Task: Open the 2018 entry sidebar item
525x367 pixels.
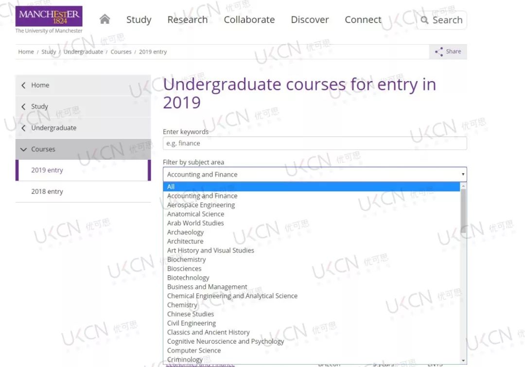Action: (83, 192)
